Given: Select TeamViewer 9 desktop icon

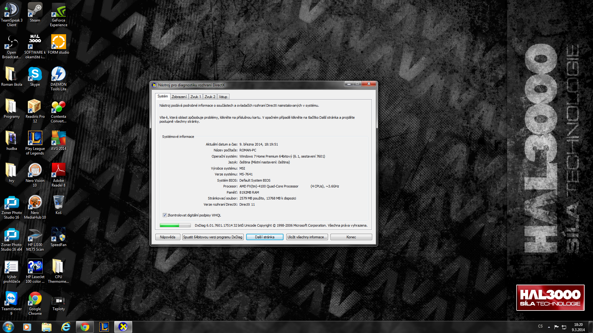Looking at the screenshot, I should coord(12,303).
